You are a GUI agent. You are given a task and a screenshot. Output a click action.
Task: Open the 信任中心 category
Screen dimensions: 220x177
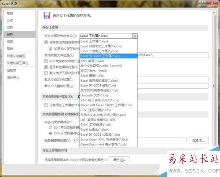tap(13, 77)
